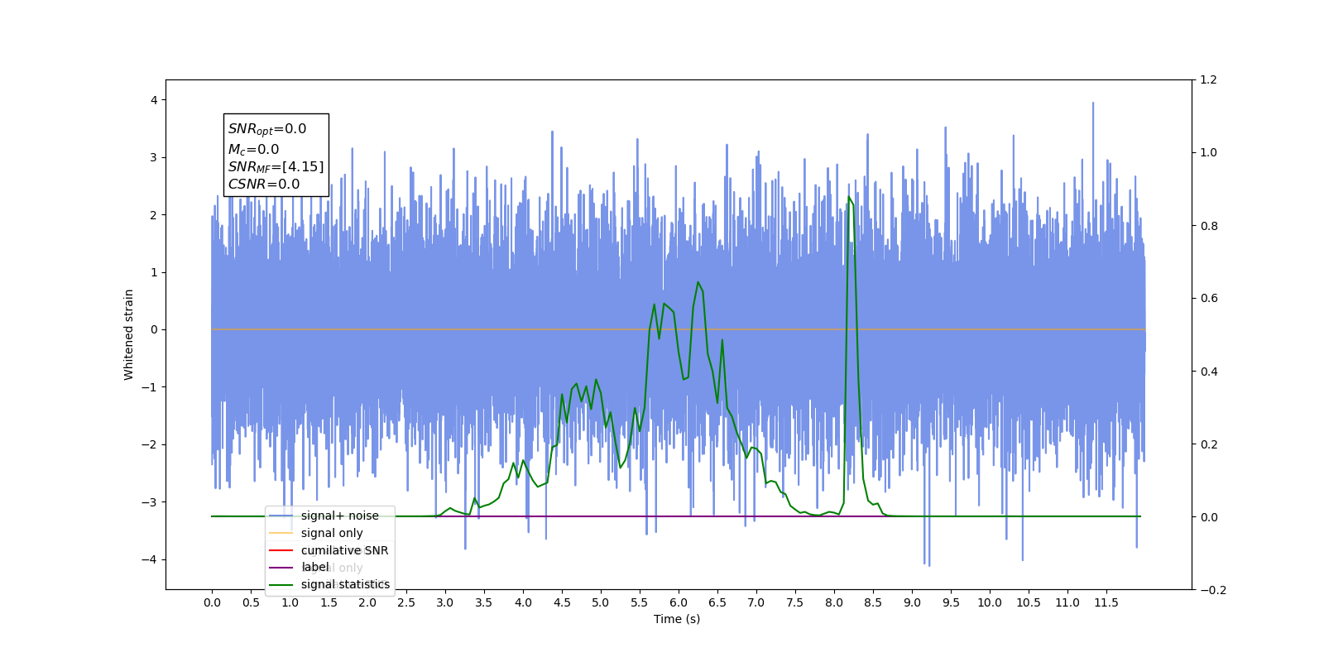The width and height of the screenshot is (1324, 662).
Task: Click the green peak near 8.2 seconds
Action: pos(849,198)
